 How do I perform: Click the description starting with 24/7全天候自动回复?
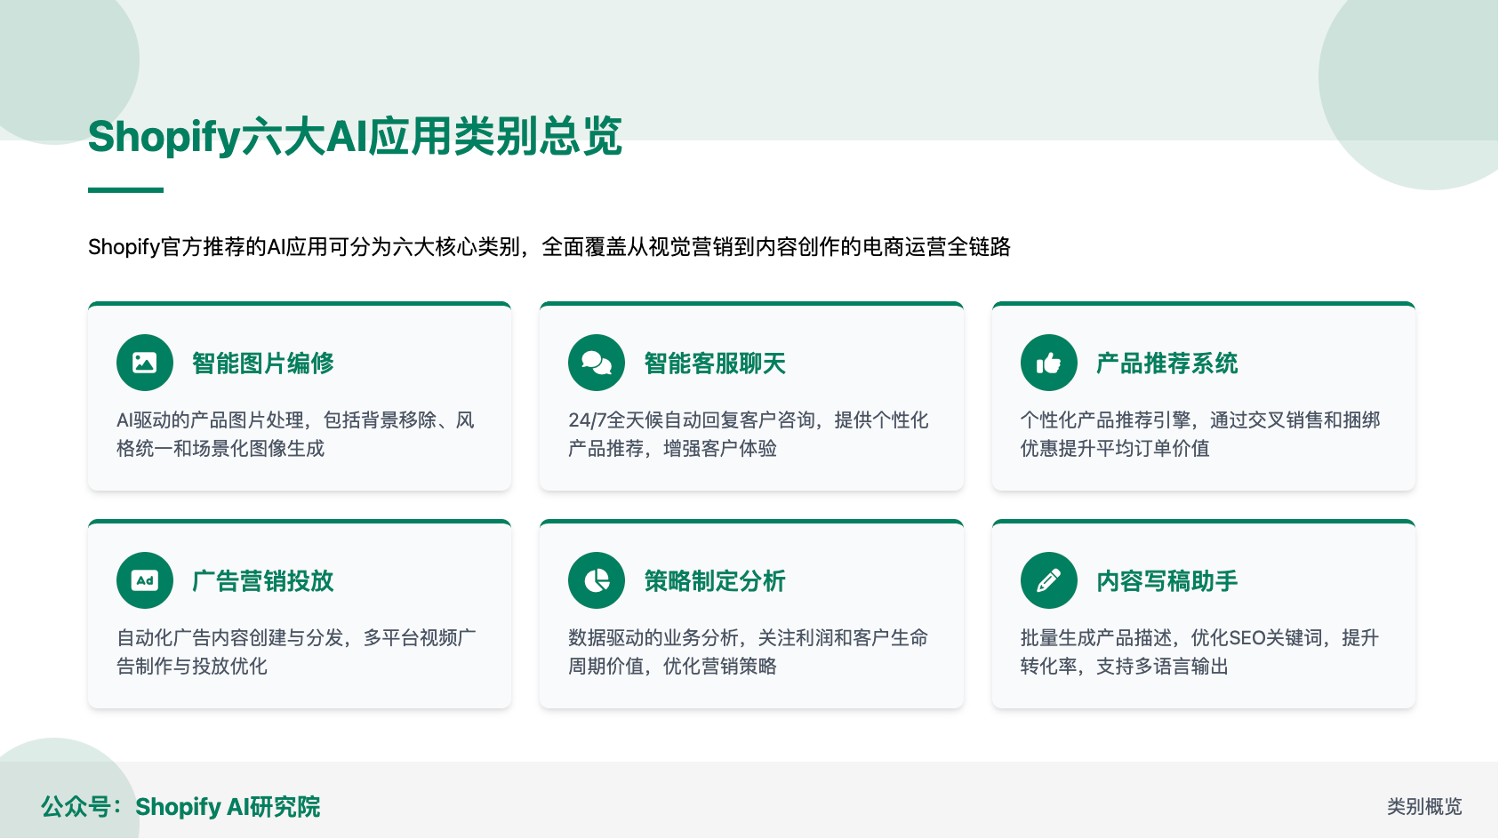coord(749,434)
